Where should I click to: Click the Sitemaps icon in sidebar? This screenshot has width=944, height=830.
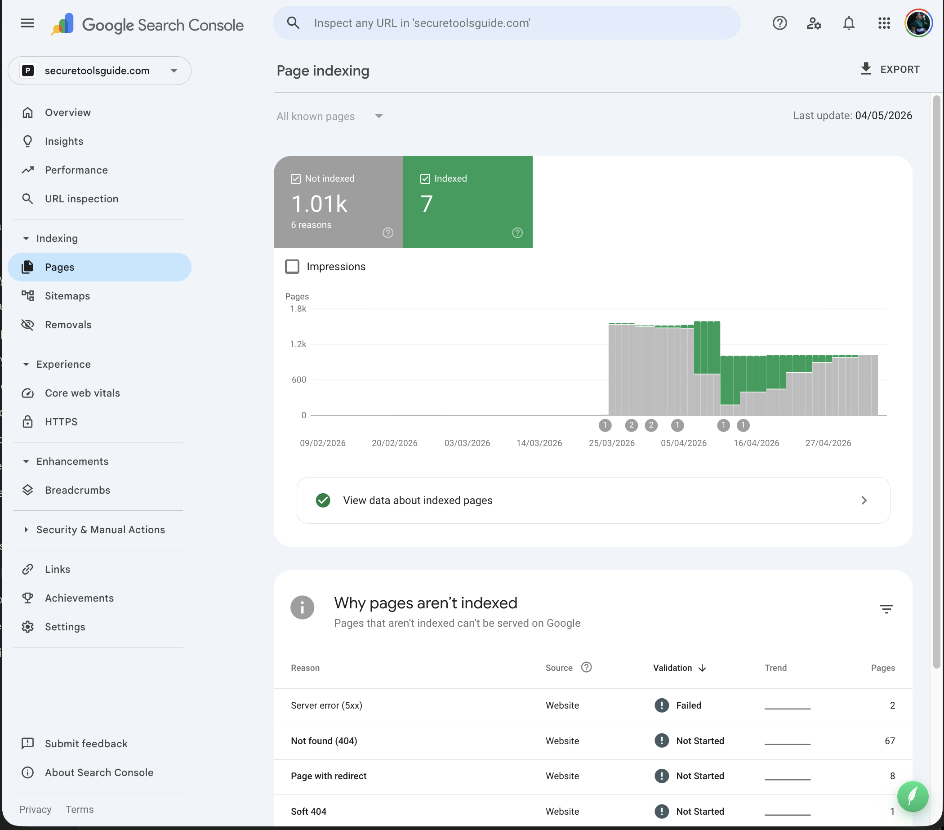point(28,295)
